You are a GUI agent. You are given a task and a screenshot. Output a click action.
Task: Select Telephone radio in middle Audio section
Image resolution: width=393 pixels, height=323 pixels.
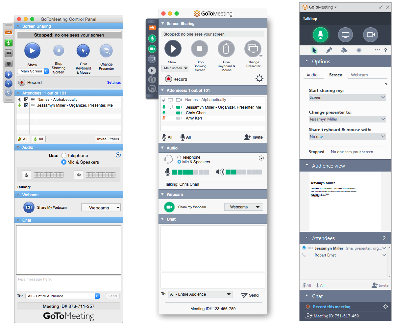(x=179, y=157)
